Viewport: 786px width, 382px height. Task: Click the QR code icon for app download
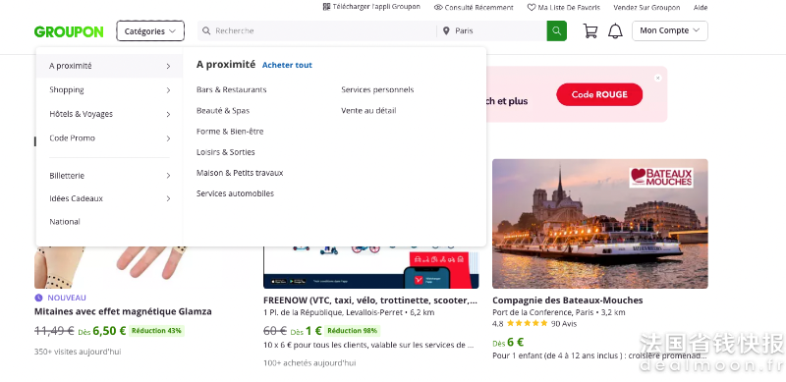click(x=326, y=7)
